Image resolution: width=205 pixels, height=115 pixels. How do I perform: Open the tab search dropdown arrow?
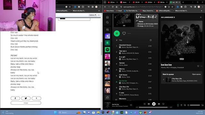click(105, 2)
